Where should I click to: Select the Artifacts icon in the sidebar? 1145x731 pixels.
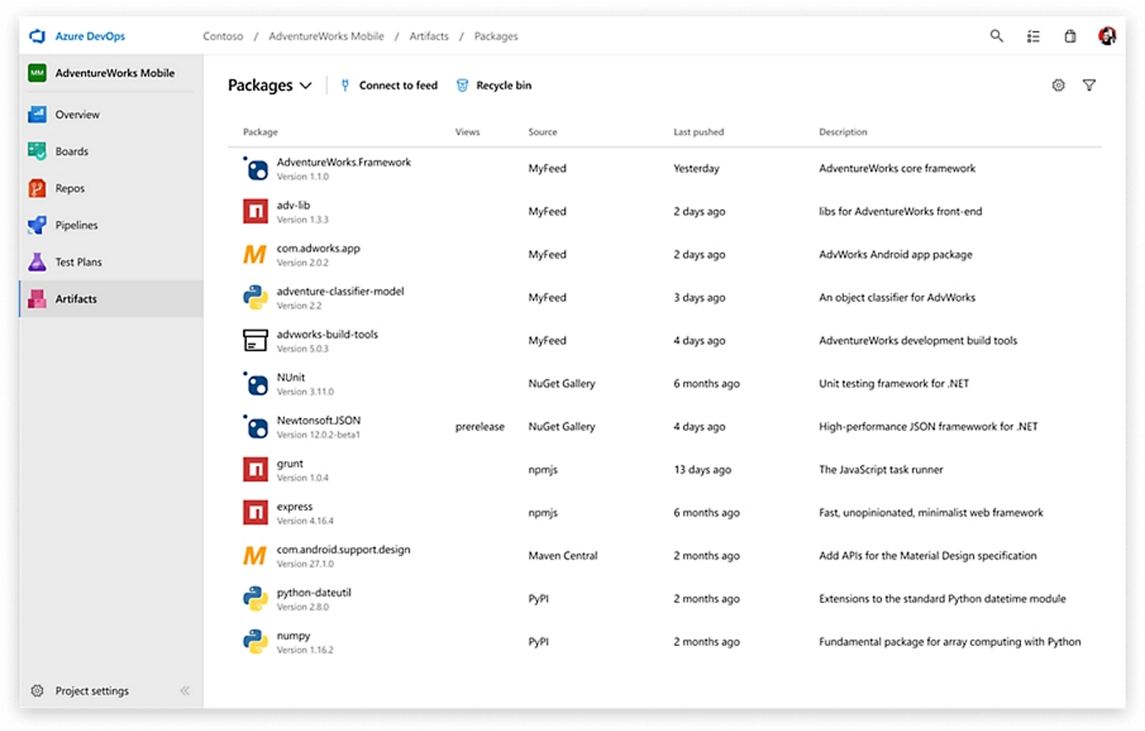(x=38, y=299)
